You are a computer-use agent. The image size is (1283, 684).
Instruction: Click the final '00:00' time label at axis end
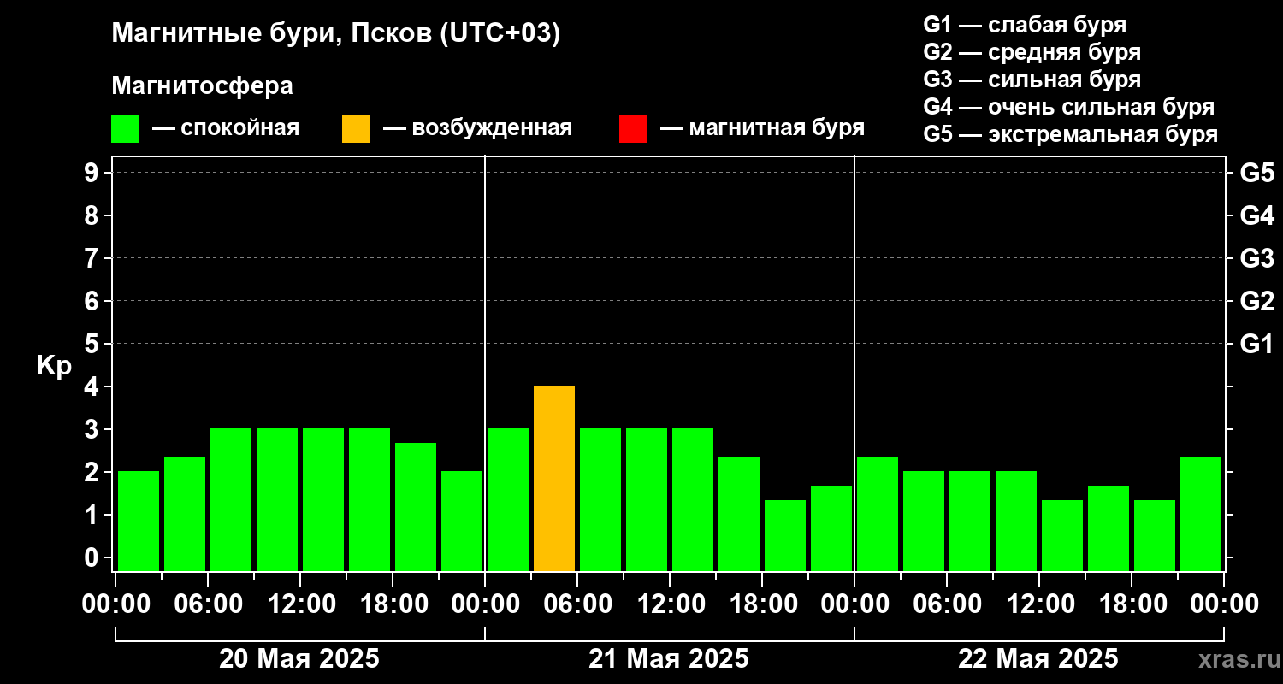(1224, 604)
